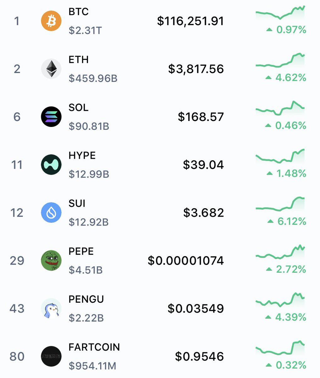Open the PEPE frog icon
This screenshot has width=320, height=378.
pyautogui.click(x=51, y=261)
